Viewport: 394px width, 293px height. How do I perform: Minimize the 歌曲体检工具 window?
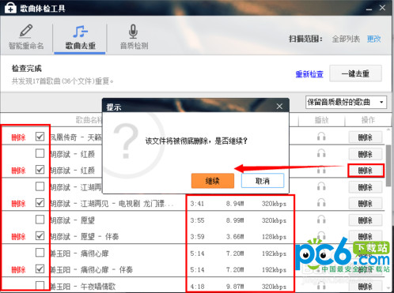pos(369,9)
